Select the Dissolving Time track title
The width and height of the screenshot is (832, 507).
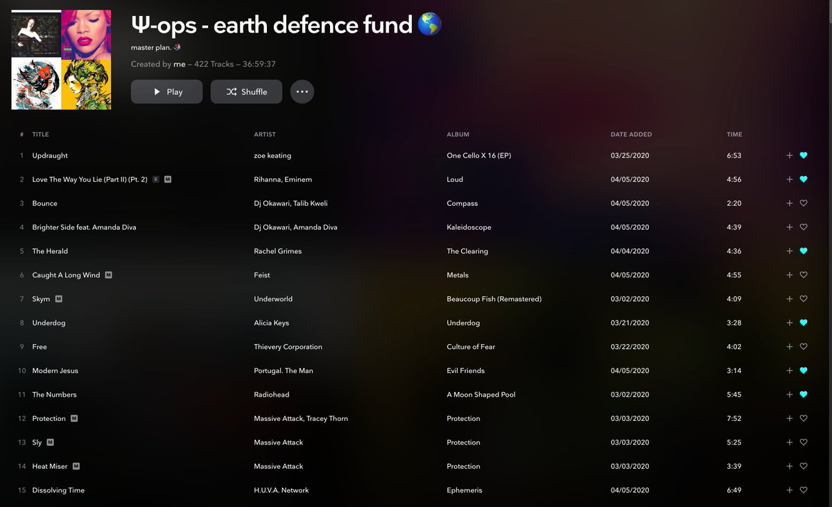coord(58,490)
